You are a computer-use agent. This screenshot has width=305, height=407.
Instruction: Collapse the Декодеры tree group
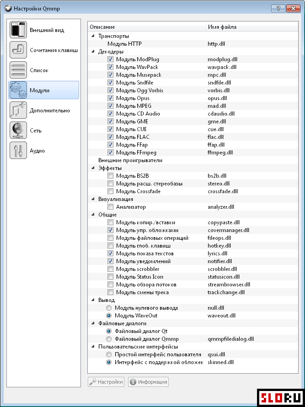pyautogui.click(x=93, y=52)
